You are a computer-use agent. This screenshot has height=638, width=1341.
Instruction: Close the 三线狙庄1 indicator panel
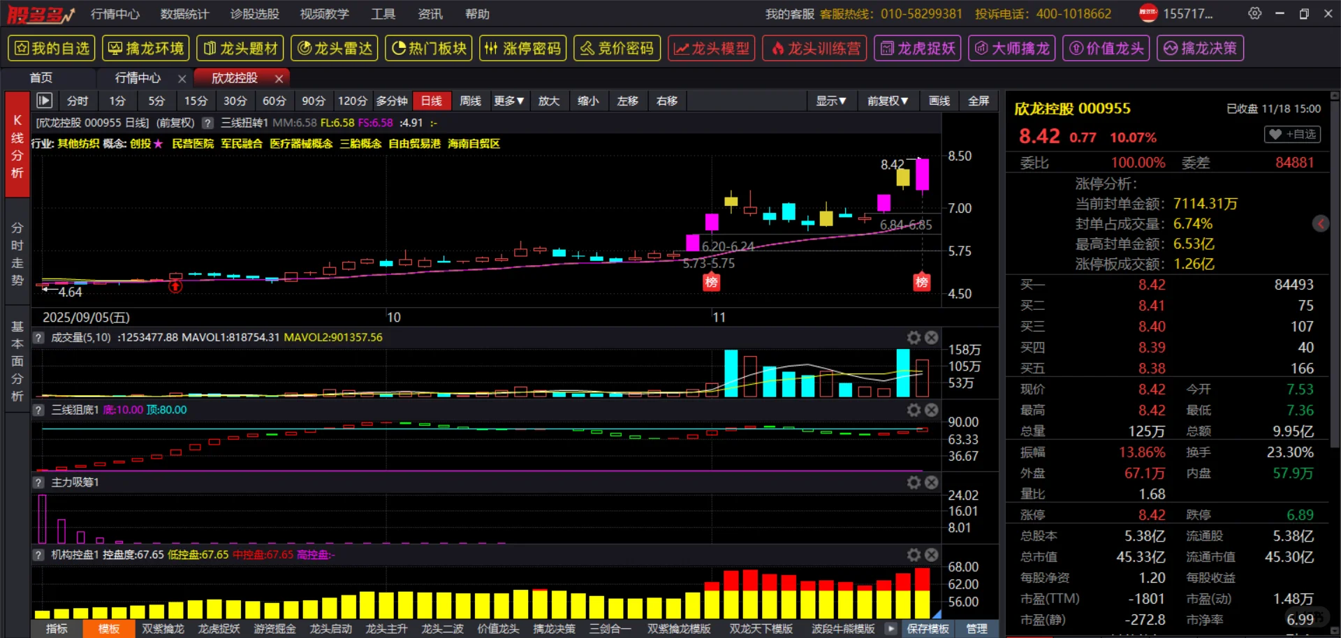[x=931, y=410]
